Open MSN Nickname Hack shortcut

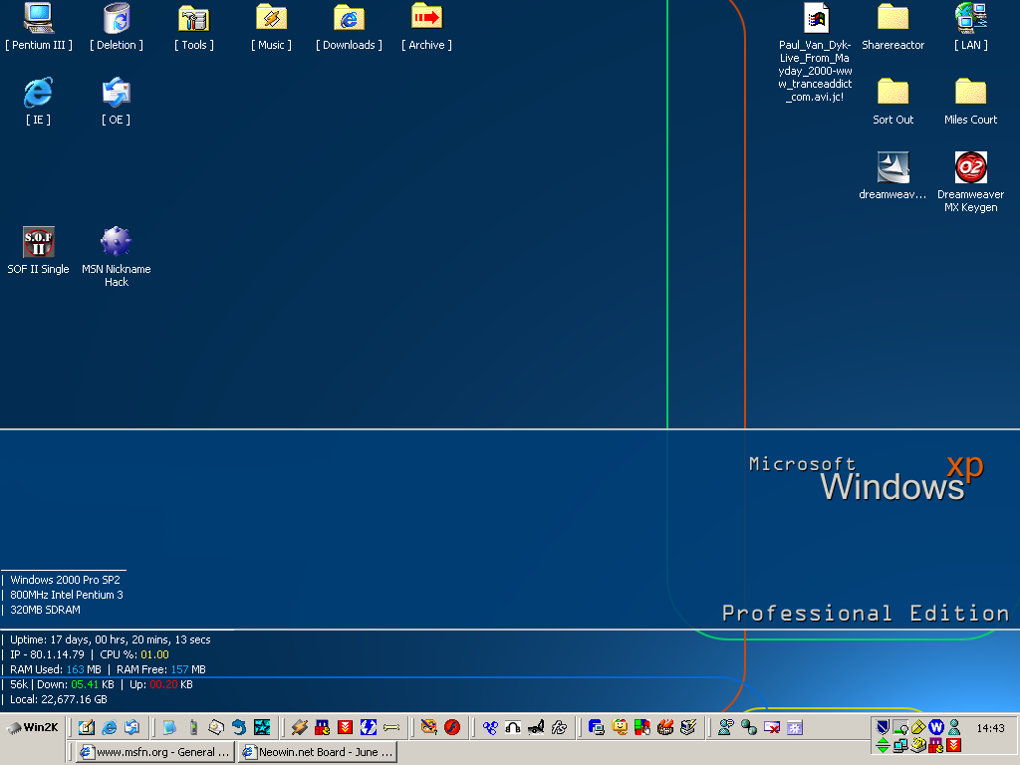click(117, 242)
